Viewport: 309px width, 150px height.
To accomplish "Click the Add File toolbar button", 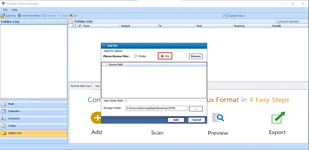I will click(8, 15).
